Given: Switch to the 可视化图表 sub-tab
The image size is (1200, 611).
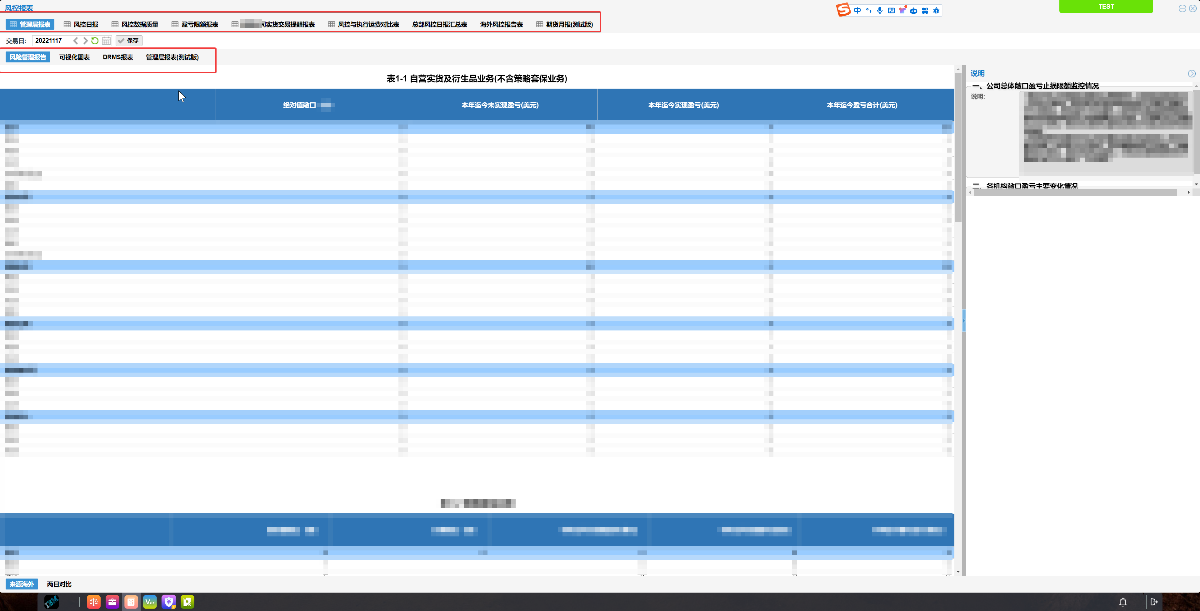Looking at the screenshot, I should (75, 57).
